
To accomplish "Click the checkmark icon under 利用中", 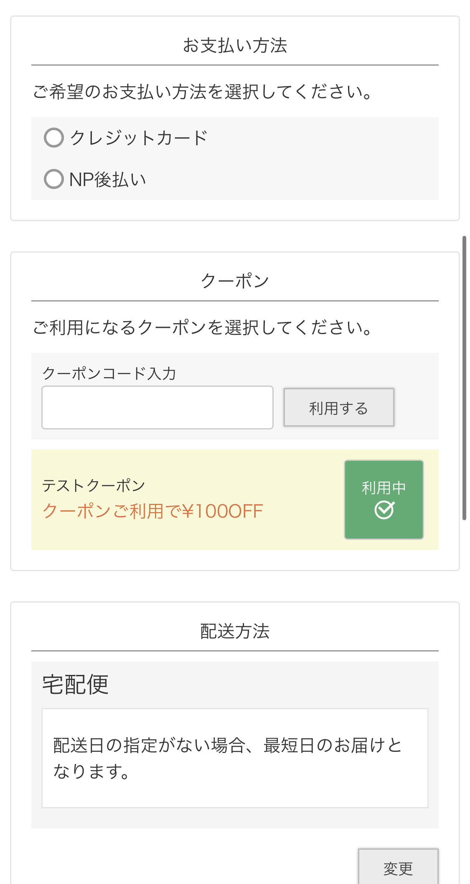I will pyautogui.click(x=384, y=510).
